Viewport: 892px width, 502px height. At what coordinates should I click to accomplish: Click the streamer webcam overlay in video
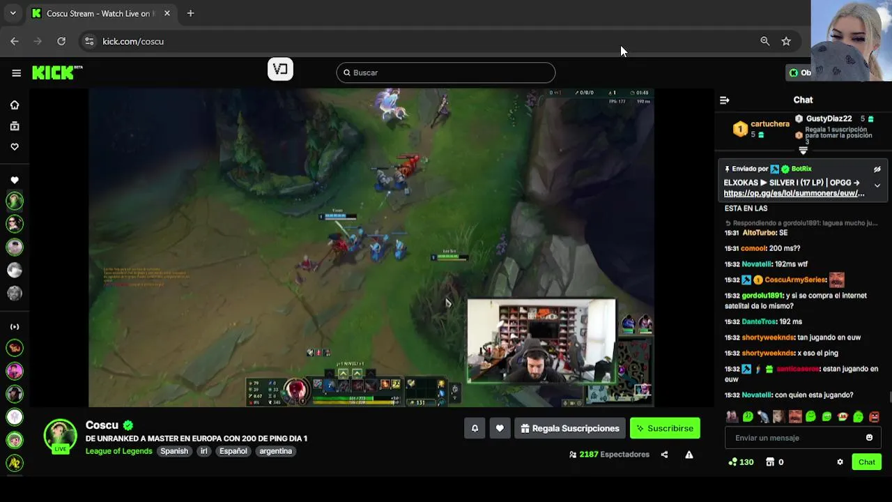click(541, 342)
